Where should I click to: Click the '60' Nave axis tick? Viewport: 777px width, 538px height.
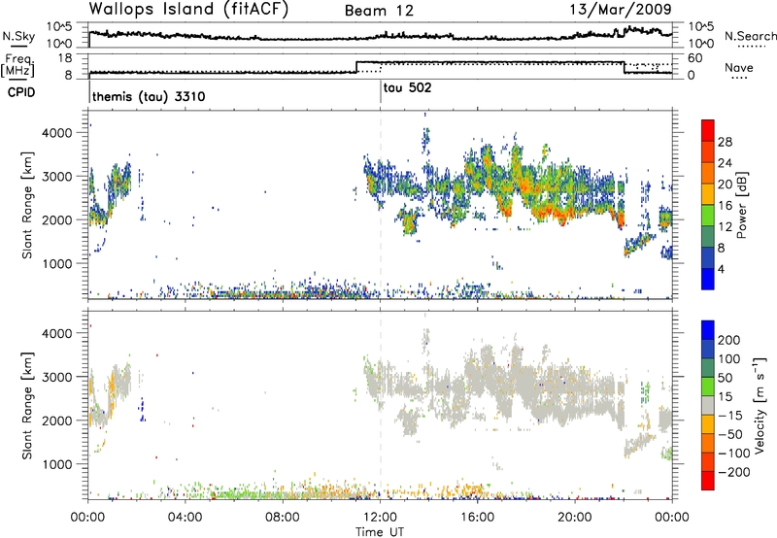695,58
